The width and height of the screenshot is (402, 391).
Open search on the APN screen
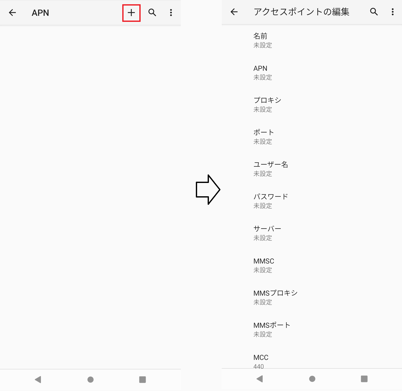click(x=152, y=13)
